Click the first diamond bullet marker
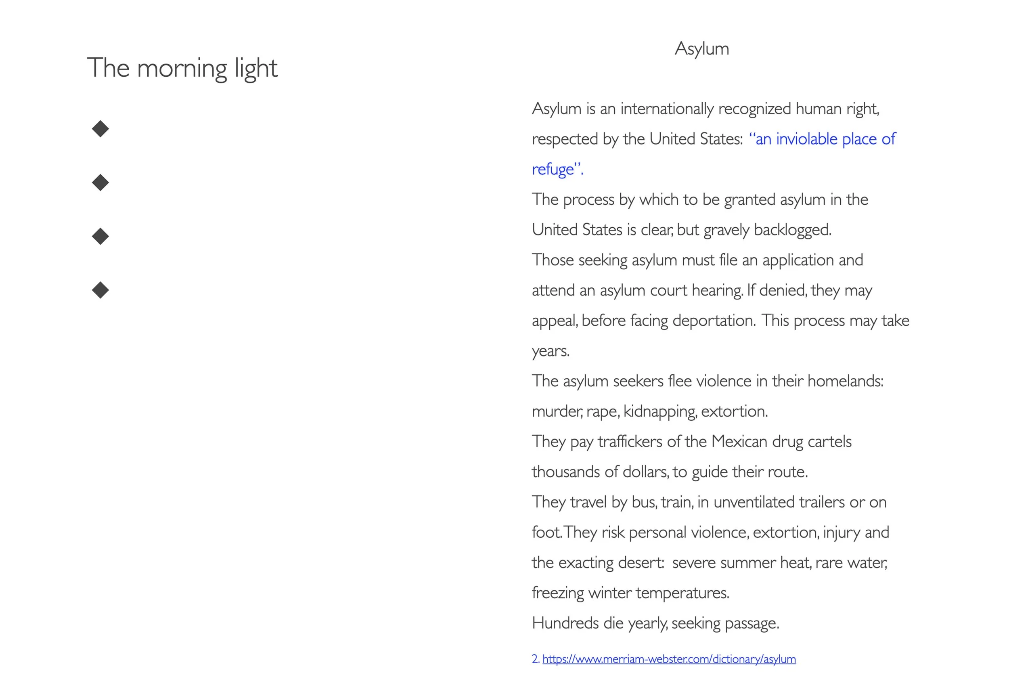Screen dimensions: 1009x673 100,129
